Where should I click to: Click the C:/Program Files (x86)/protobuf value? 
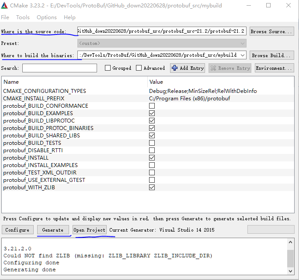[189, 99]
